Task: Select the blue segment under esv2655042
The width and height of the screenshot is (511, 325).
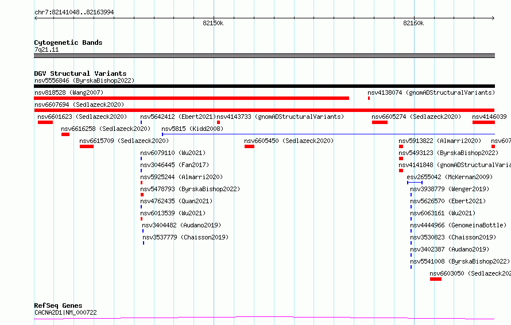Action: click(415, 183)
